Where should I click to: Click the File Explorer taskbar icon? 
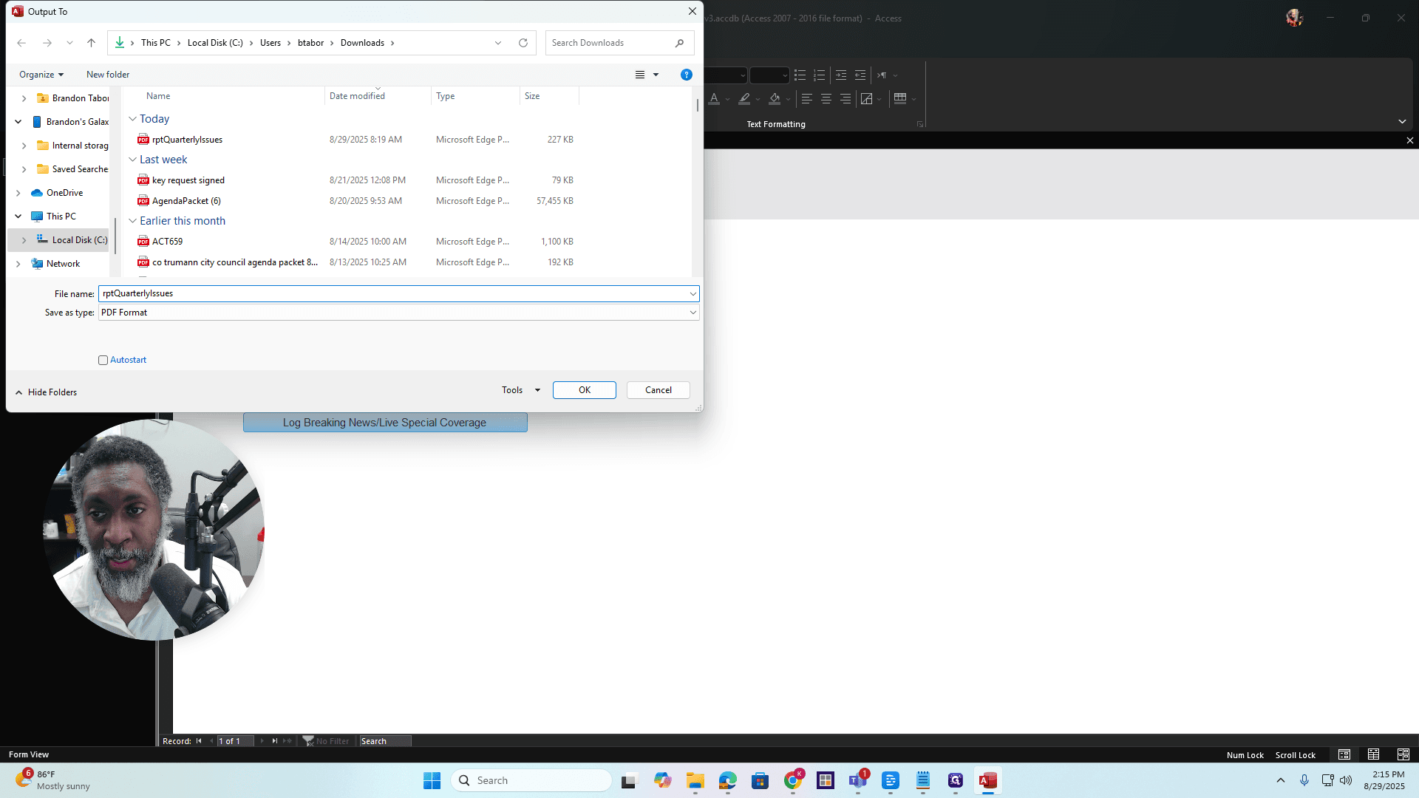[x=695, y=780]
